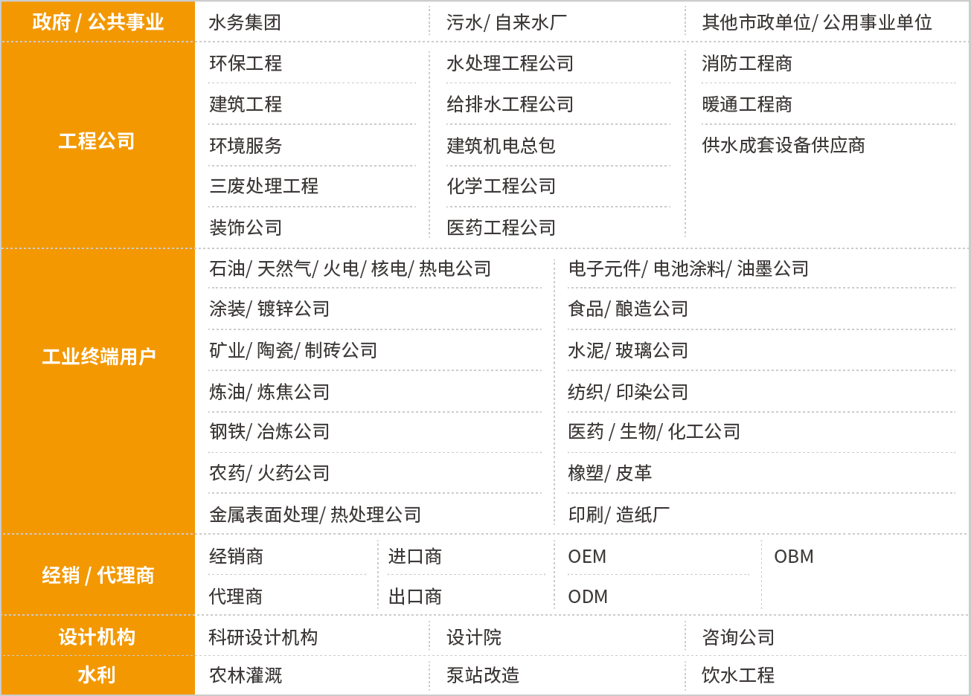Screen dimensions: 971x696
Task: Choose 污水/ 自来水厂
Action: pyautogui.click(x=506, y=23)
